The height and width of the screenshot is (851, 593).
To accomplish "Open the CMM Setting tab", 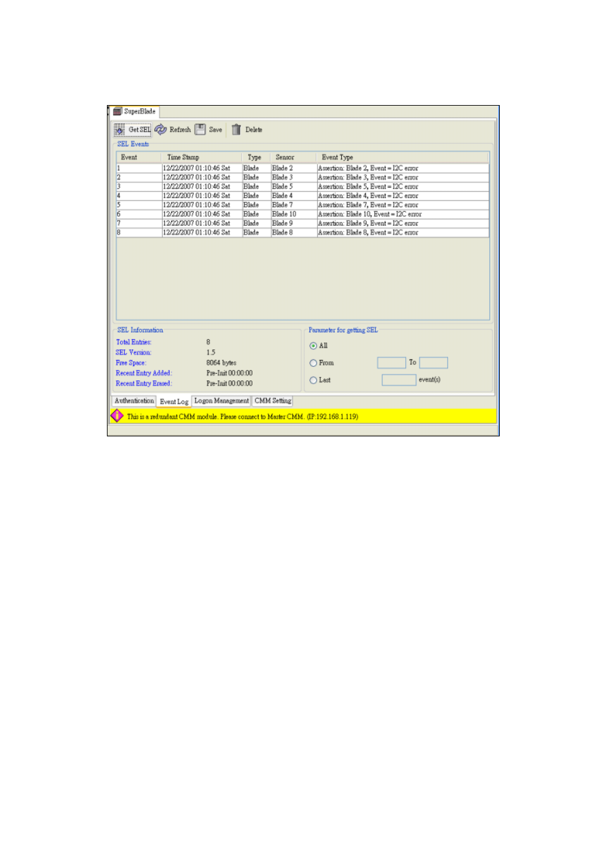I will tap(272, 401).
